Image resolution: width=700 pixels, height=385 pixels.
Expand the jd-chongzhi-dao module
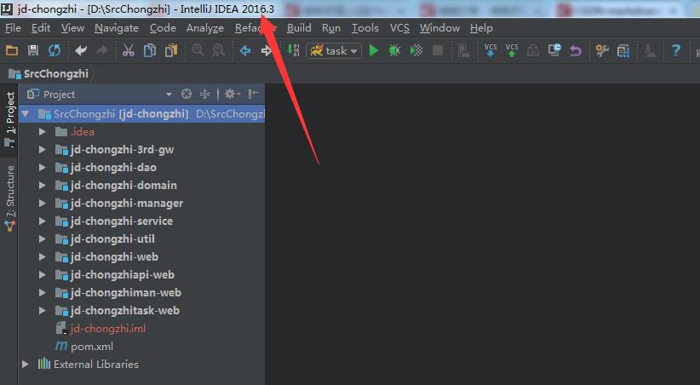[43, 168]
